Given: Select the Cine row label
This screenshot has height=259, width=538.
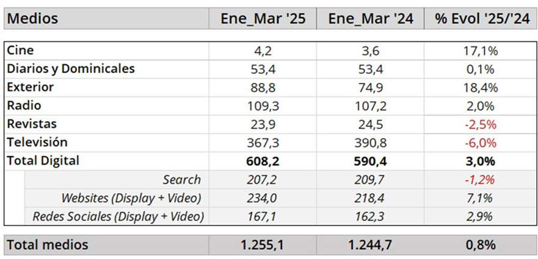Looking at the screenshot, I should pos(20,51).
